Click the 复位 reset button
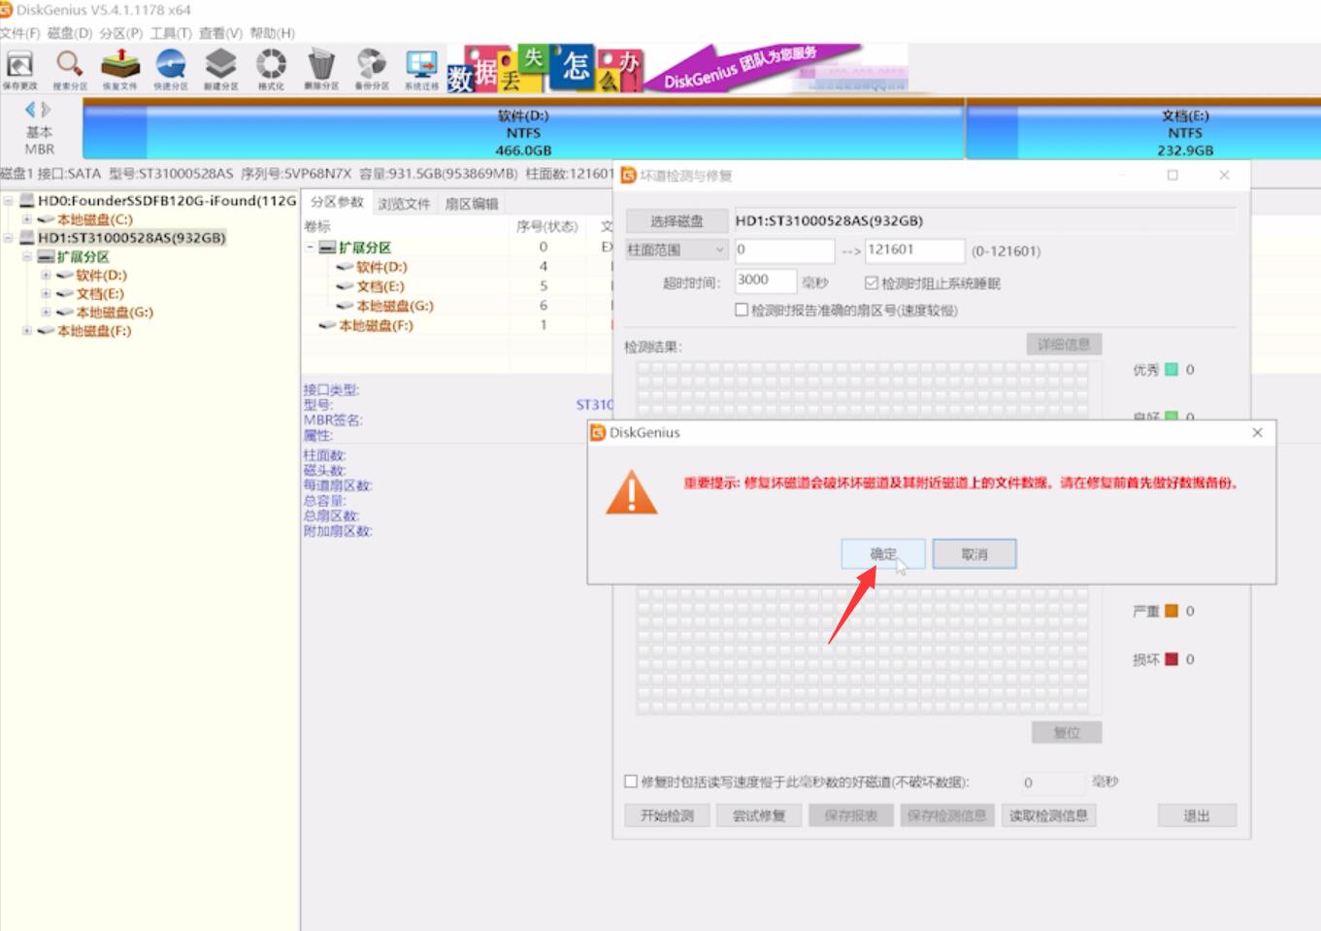The image size is (1321, 931). point(1067,733)
